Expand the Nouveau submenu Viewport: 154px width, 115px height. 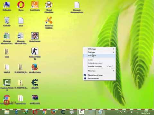click(99, 71)
